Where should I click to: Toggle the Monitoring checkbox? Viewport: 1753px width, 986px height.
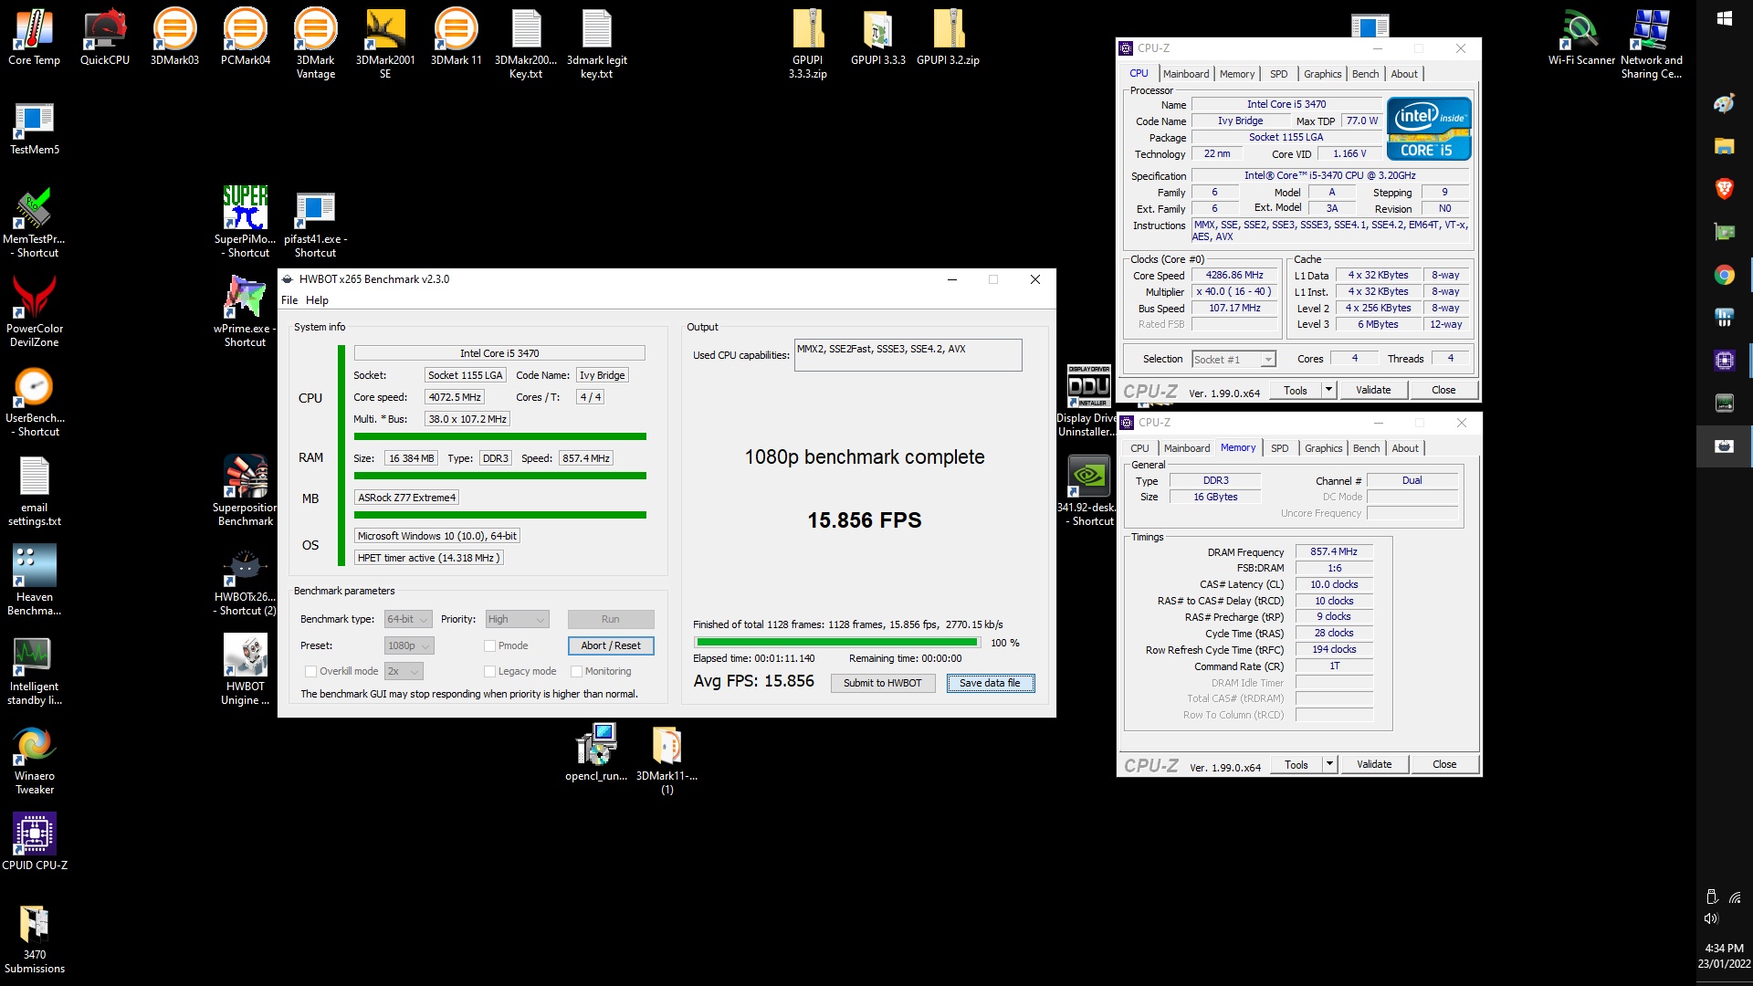[x=576, y=671]
